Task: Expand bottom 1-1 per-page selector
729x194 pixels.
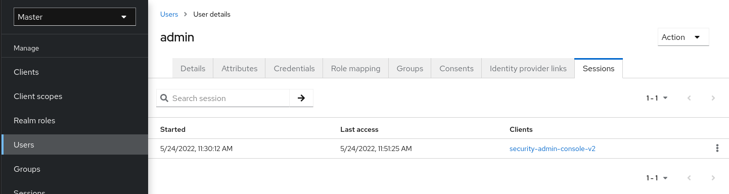Action: [x=657, y=178]
